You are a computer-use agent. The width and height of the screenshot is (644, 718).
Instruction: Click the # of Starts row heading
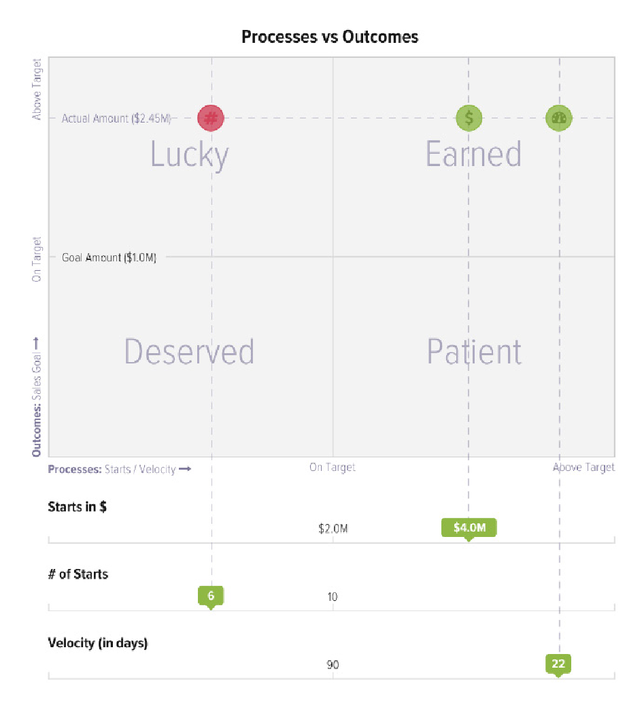tap(78, 574)
